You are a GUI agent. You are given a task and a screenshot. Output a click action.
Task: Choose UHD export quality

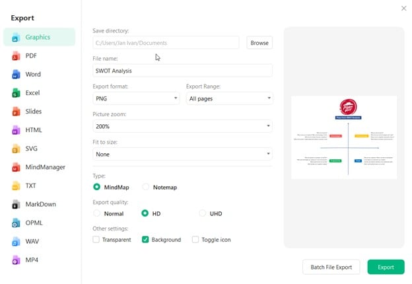(x=203, y=213)
